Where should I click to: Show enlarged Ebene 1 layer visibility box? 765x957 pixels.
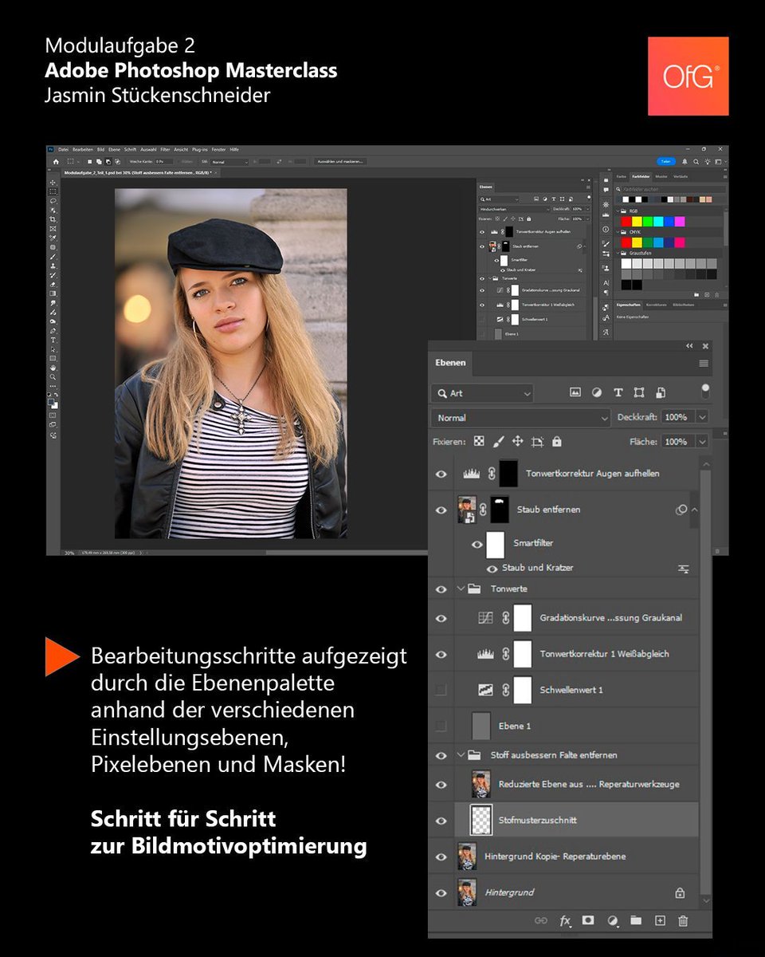pos(441,727)
